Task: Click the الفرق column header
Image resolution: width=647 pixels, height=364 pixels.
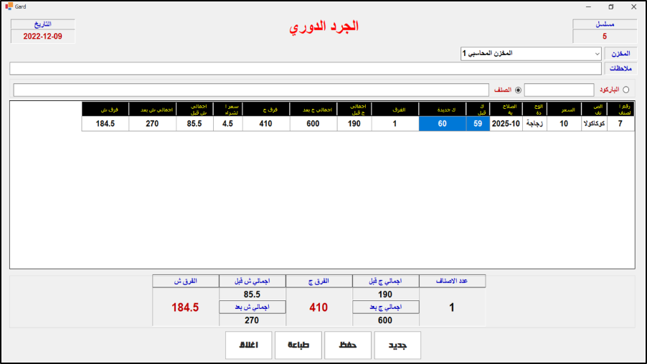Action: [x=395, y=109]
